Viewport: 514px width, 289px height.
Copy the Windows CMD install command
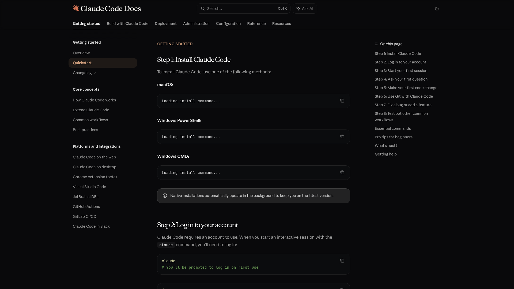pos(342,172)
